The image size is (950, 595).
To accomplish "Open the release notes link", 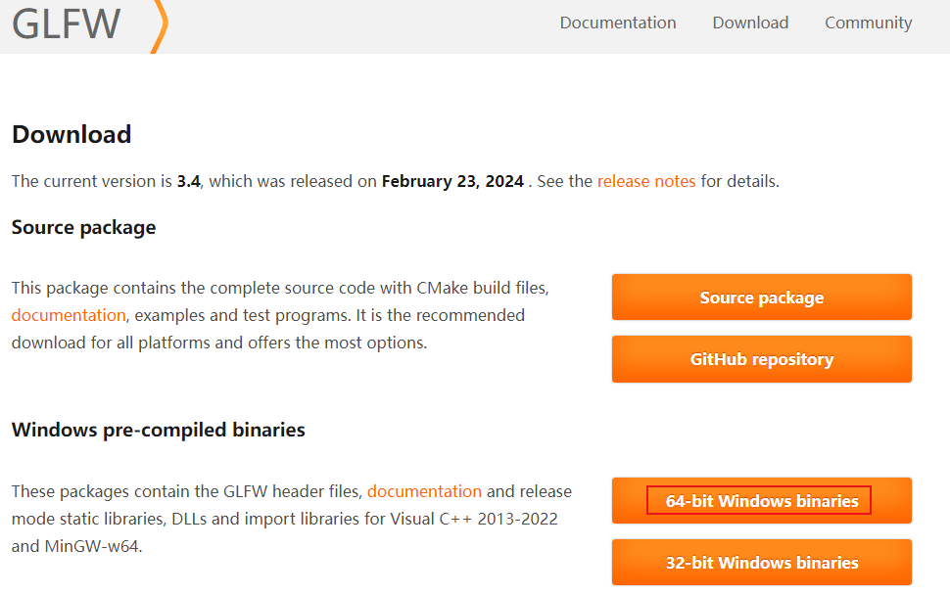I will 646,181.
